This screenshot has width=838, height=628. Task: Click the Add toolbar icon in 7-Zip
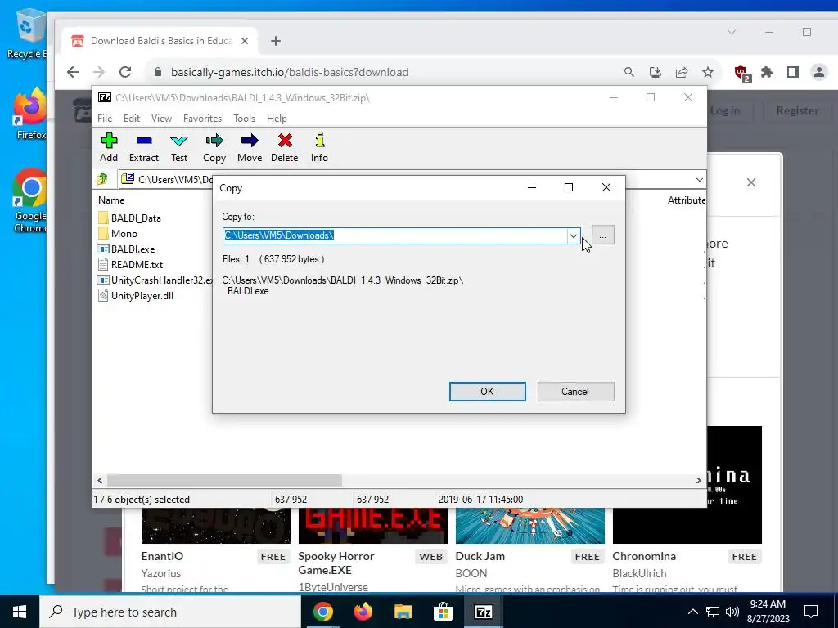click(x=109, y=147)
